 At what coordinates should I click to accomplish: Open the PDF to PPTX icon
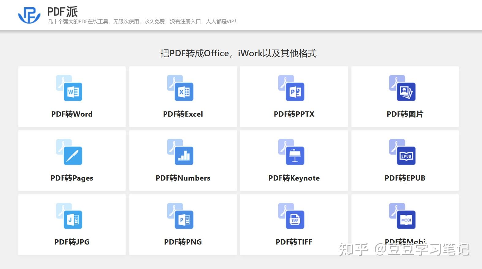pos(291,88)
